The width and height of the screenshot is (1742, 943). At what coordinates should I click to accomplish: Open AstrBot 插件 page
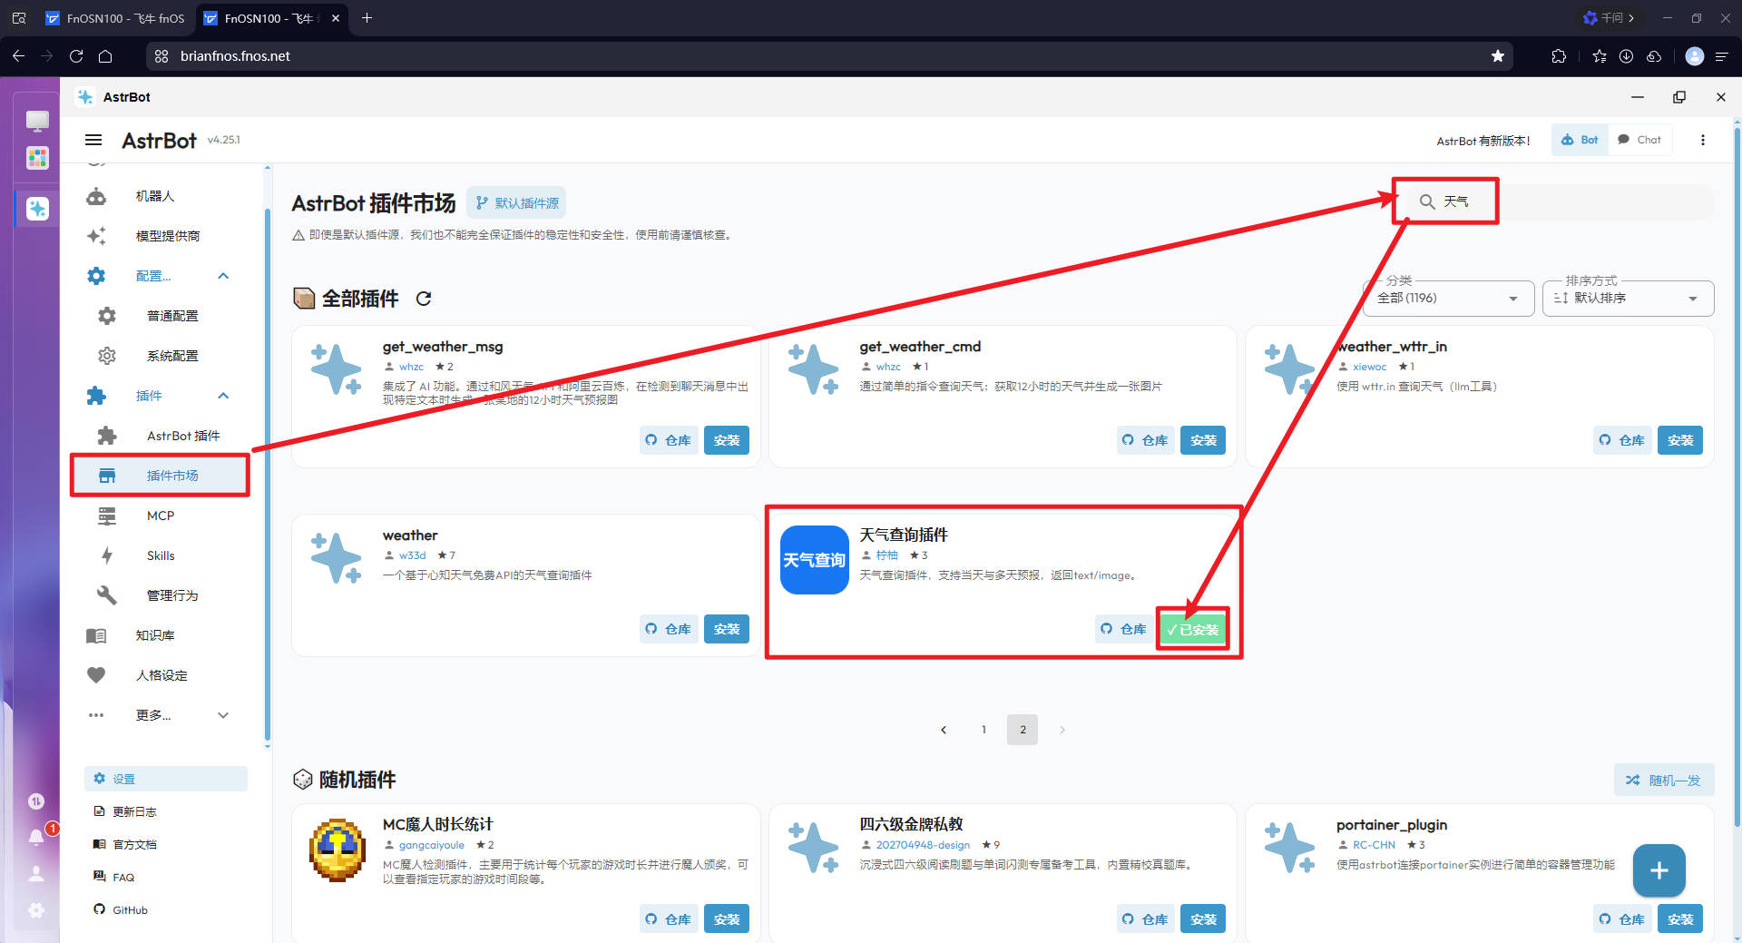click(x=183, y=436)
